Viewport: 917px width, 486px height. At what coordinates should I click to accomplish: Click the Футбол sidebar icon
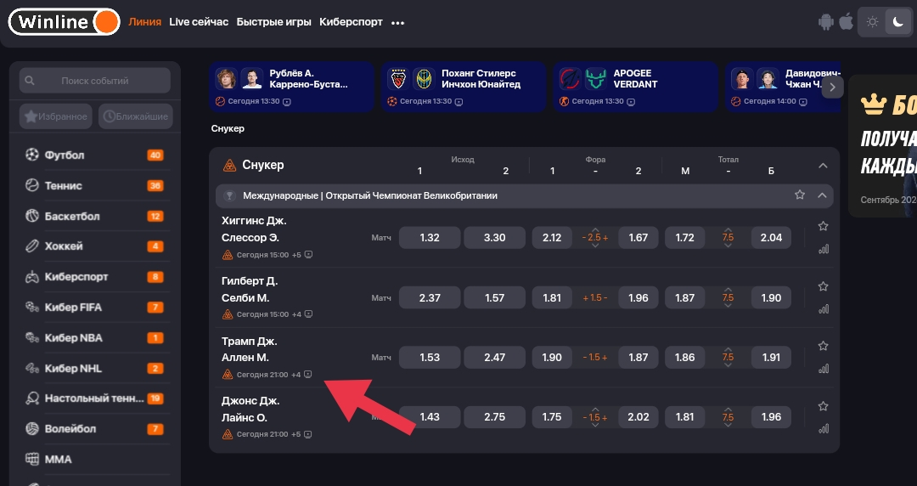coord(32,155)
